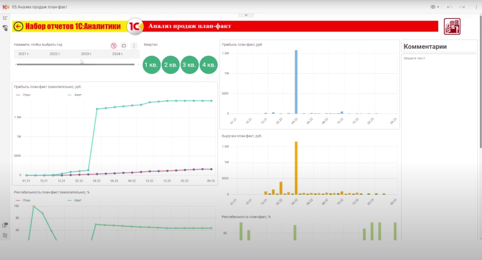Select year 2021 г.
482x260 pixels.
pyautogui.click(x=24, y=53)
